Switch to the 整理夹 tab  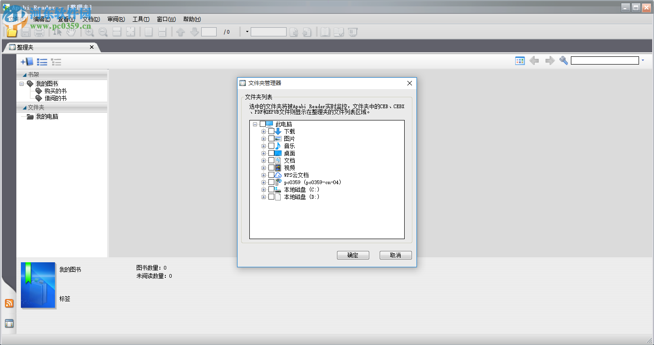click(25, 47)
